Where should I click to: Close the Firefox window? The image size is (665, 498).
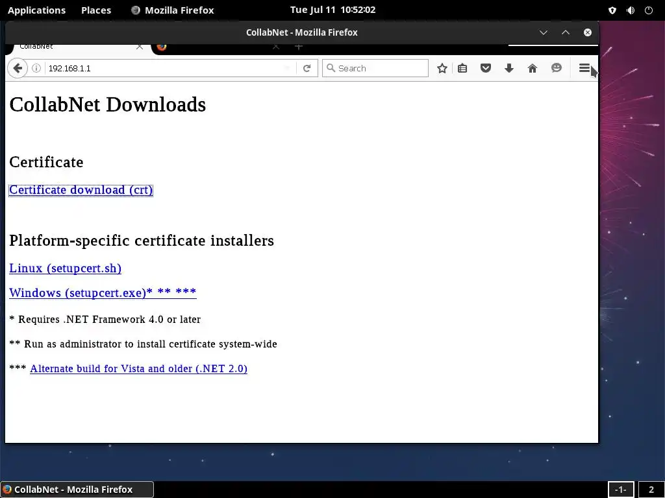point(587,32)
